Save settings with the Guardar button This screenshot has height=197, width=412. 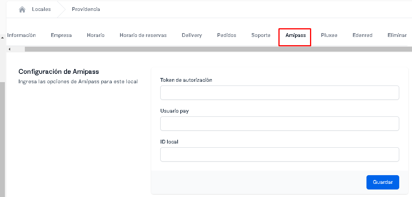[383, 182]
